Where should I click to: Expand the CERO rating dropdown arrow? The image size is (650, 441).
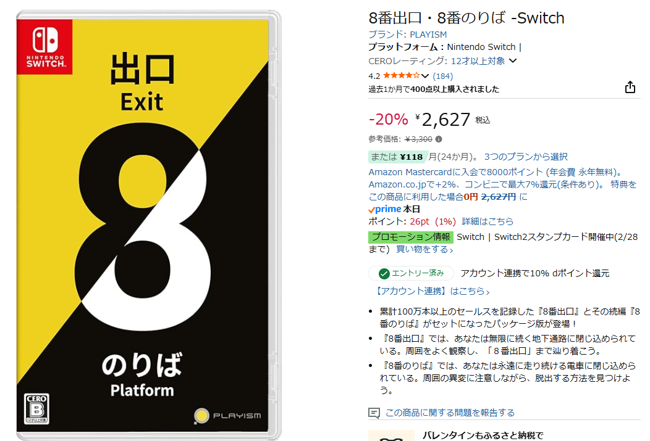click(513, 61)
